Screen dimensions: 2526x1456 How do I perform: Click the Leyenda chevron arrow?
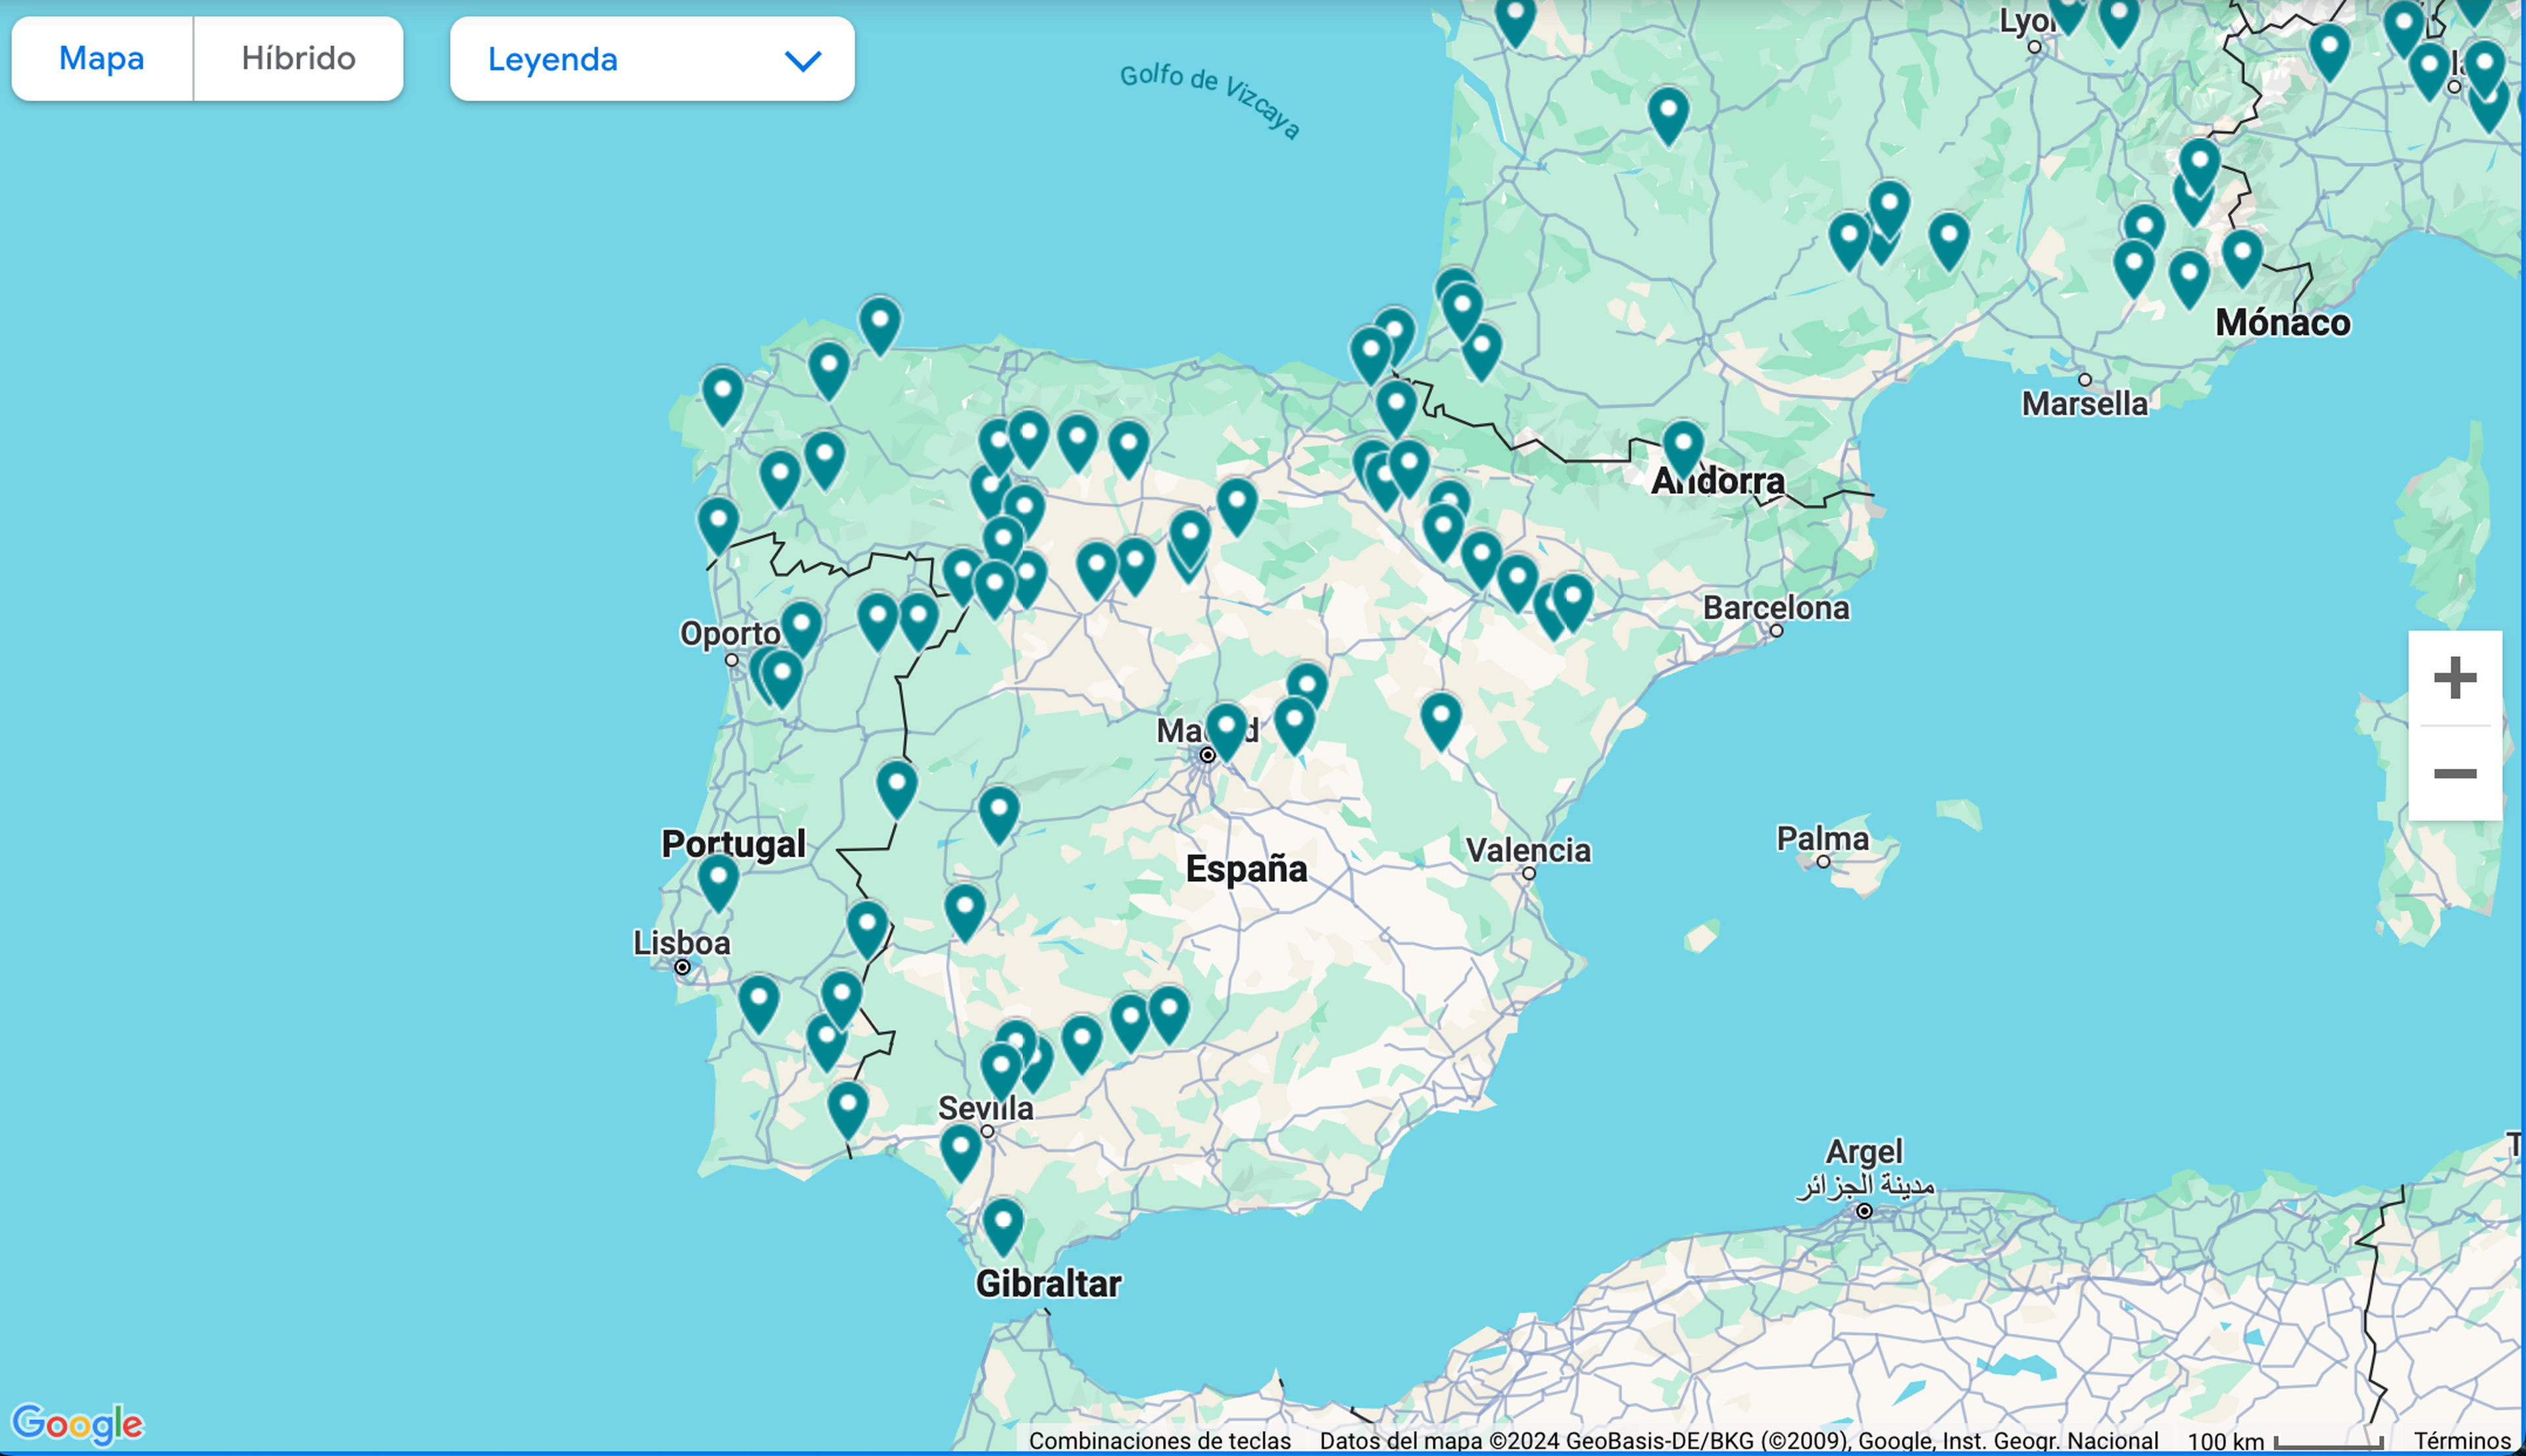click(803, 61)
